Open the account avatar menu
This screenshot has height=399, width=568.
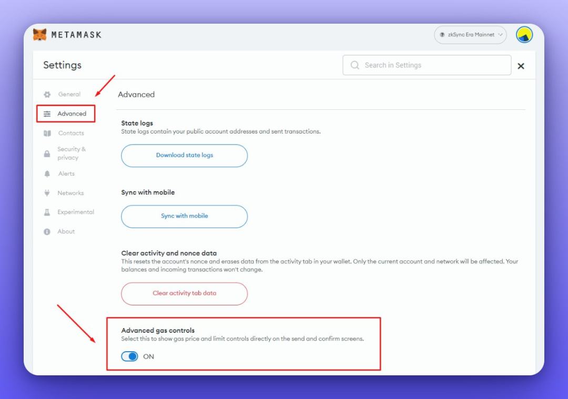tap(524, 35)
